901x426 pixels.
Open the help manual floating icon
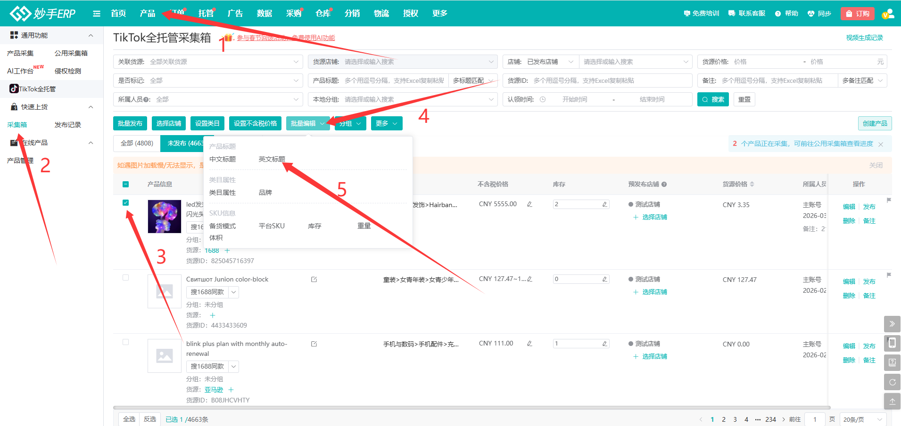click(892, 362)
